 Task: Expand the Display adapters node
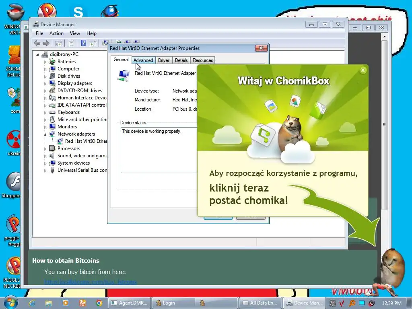click(45, 84)
